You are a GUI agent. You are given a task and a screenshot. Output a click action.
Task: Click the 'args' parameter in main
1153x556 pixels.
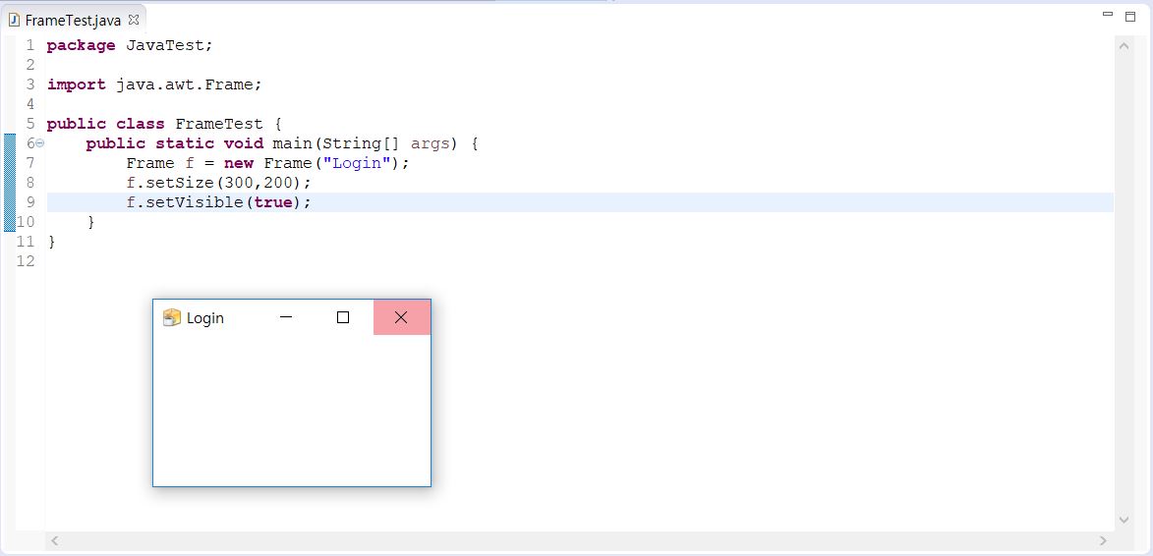point(431,144)
